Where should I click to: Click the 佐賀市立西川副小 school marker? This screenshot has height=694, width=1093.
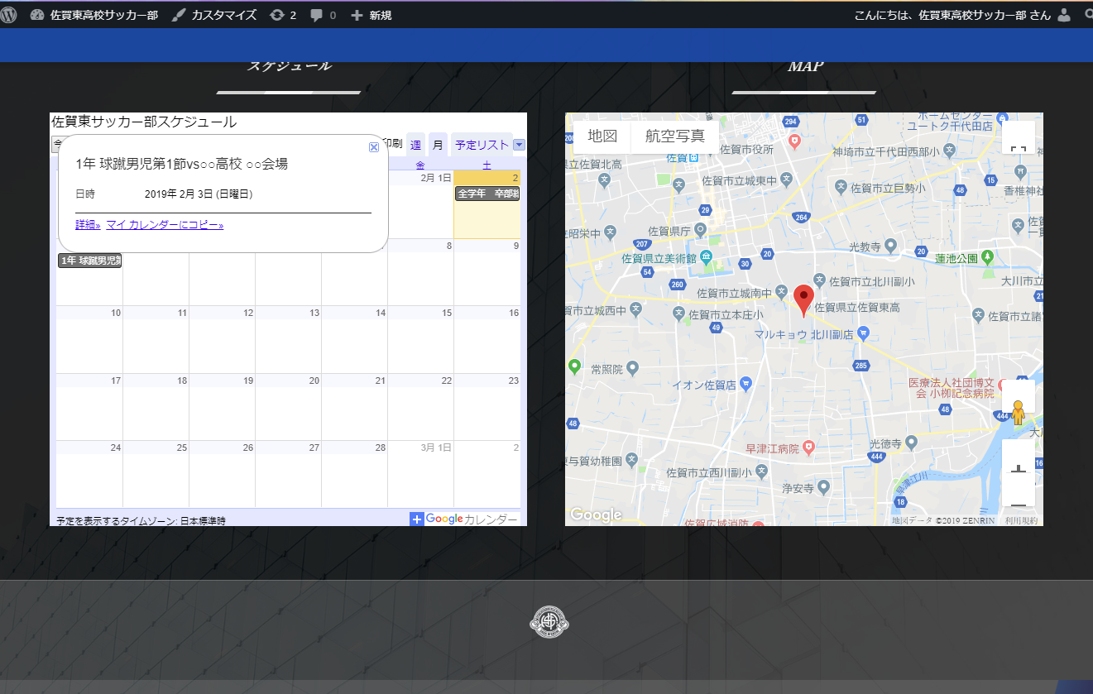763,471
